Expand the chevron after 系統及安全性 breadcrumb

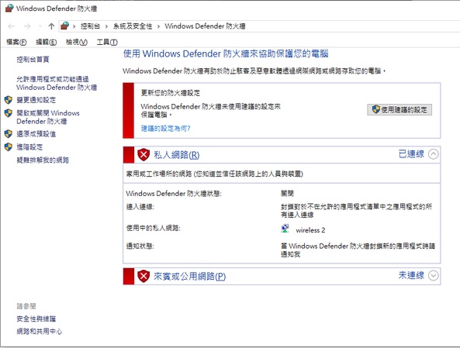click(158, 26)
